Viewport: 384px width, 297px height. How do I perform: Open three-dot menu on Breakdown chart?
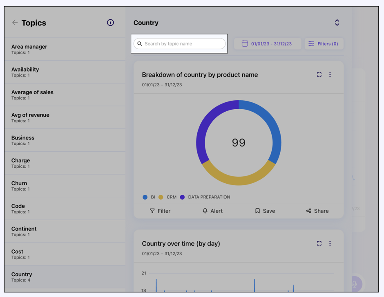330,74
